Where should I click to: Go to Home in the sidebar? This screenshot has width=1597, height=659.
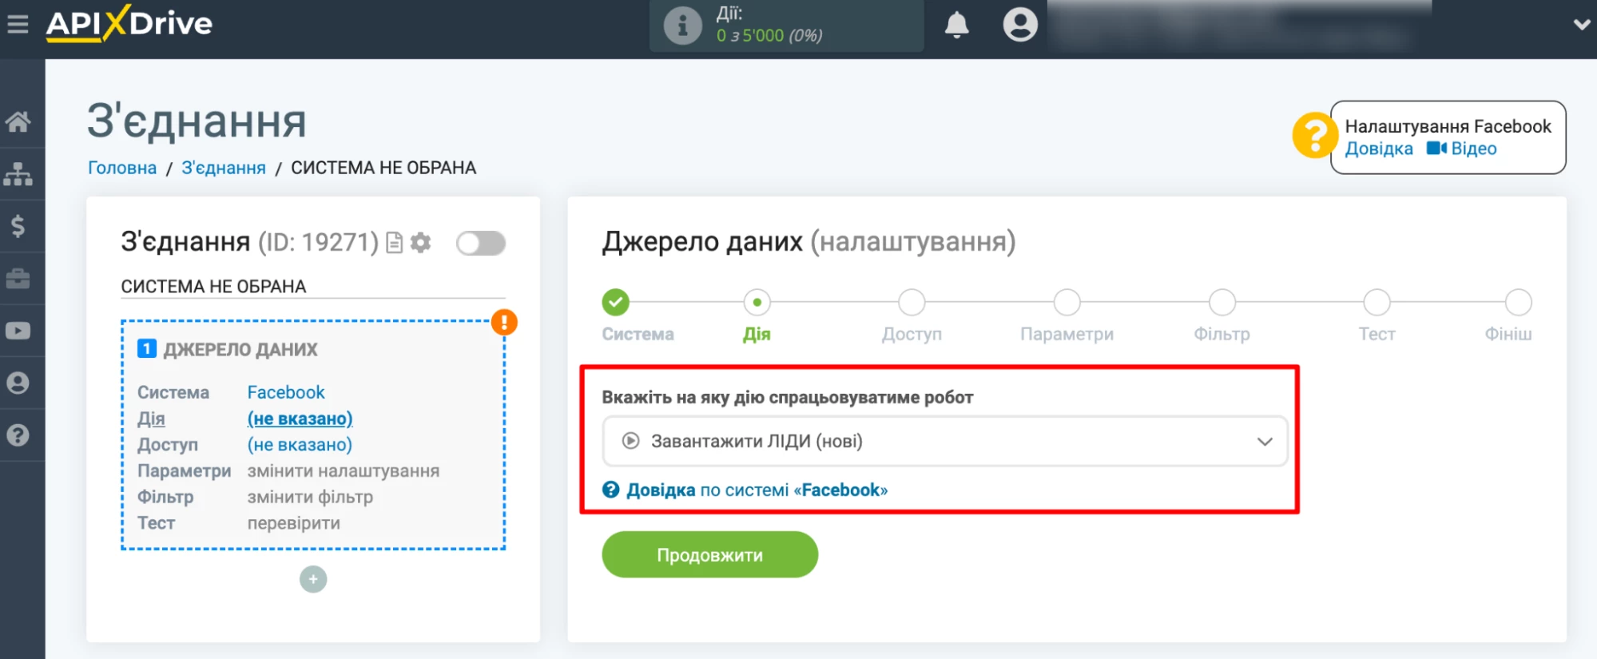(18, 121)
